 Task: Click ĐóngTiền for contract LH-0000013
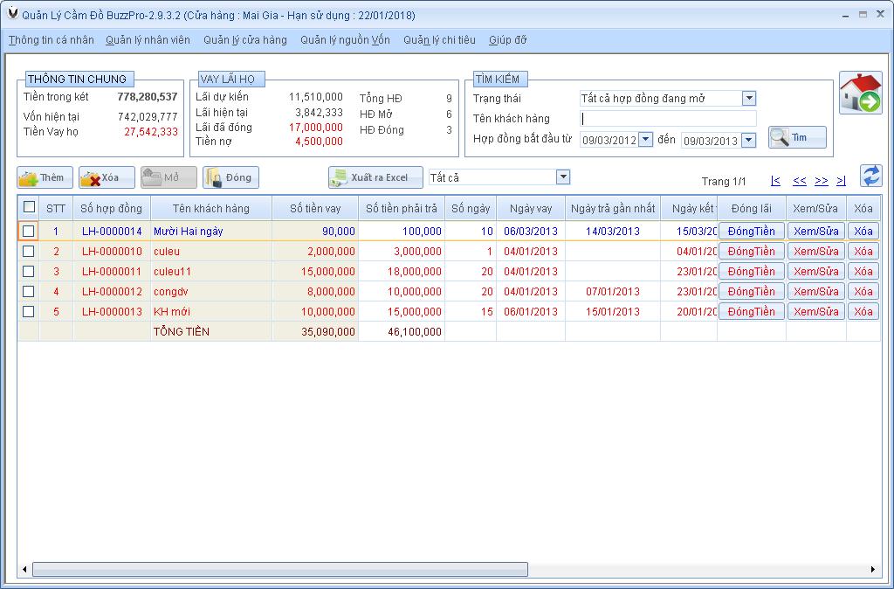click(752, 312)
